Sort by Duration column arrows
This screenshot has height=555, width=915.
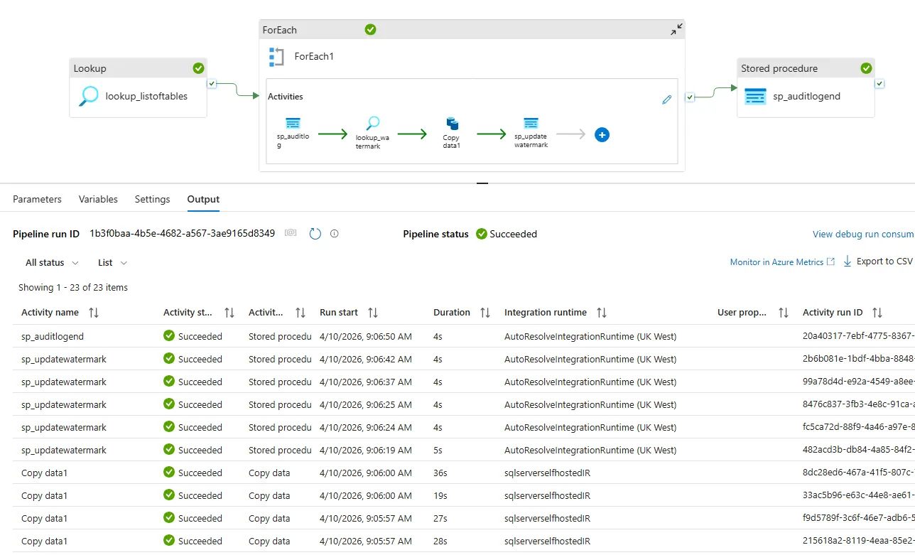[485, 313]
